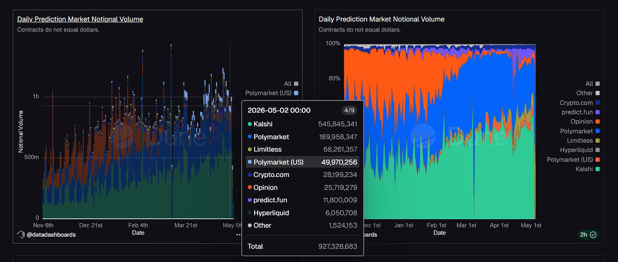Click the @datadashboards author link

coord(51,234)
